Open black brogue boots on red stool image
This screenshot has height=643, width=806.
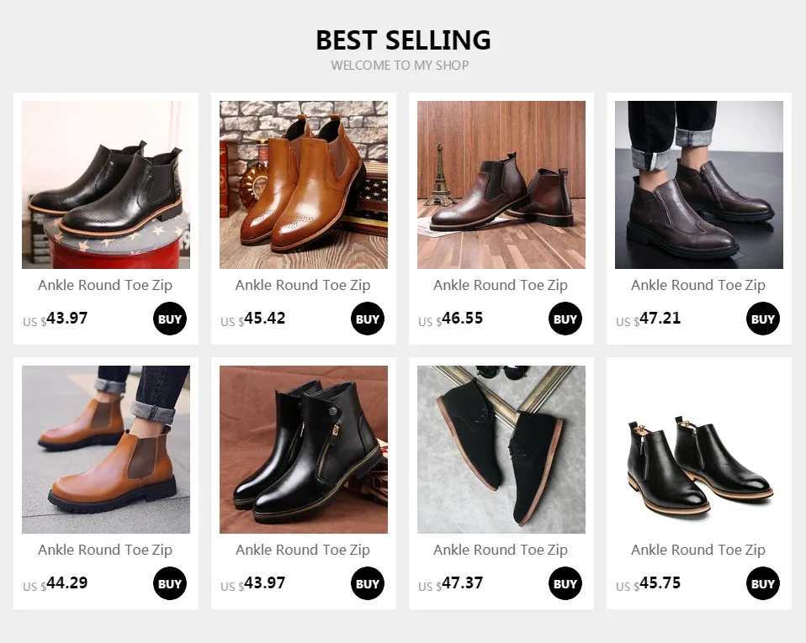click(106, 185)
